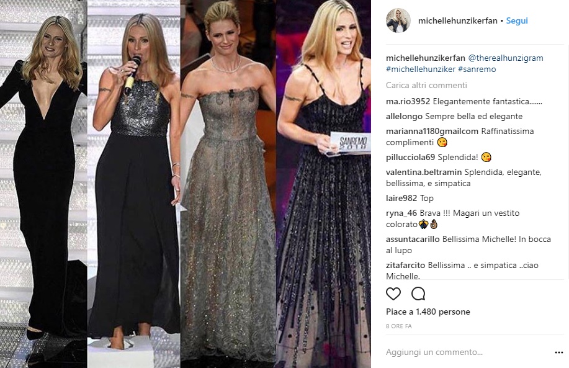Open the comment speech bubble icon
The width and height of the screenshot is (569, 368).
pyautogui.click(x=418, y=294)
